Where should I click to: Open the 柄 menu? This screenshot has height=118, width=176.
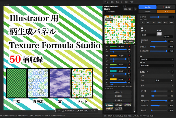click(122, 2)
